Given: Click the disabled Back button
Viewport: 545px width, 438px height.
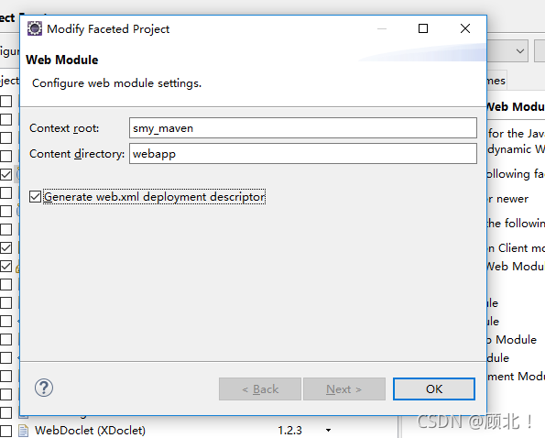Looking at the screenshot, I should tap(260, 389).
